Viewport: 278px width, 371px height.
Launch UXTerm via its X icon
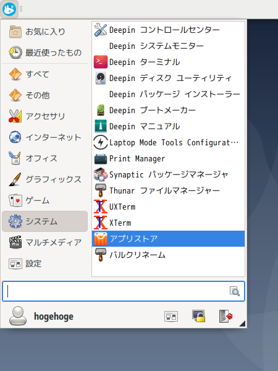tap(101, 207)
